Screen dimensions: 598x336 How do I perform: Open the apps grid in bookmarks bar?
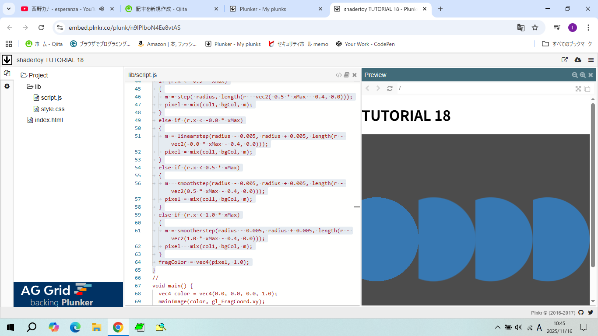click(9, 44)
